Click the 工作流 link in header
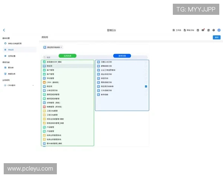223x178 pixels. [x=177, y=30]
